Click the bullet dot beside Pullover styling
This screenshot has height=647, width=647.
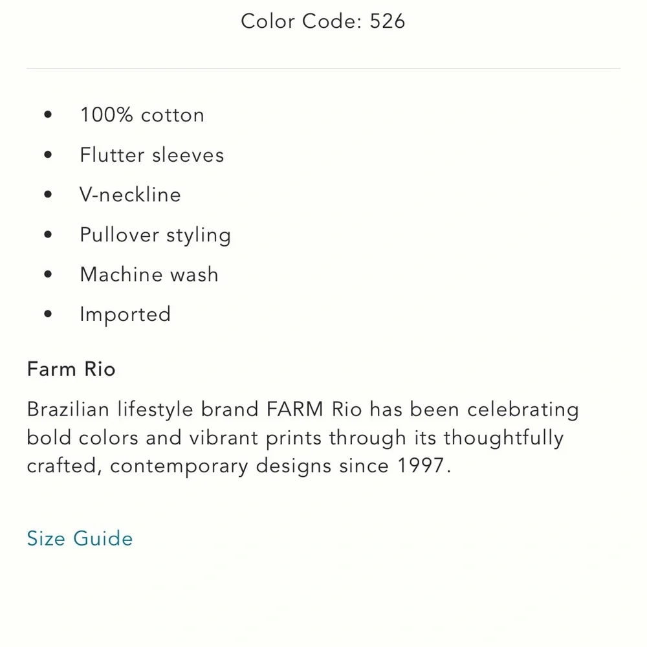tap(48, 235)
